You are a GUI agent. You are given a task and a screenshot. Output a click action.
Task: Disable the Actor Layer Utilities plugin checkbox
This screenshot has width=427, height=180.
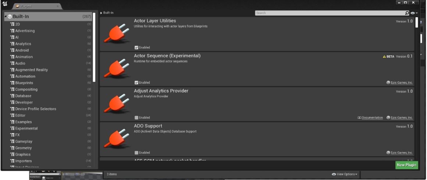tap(136, 48)
